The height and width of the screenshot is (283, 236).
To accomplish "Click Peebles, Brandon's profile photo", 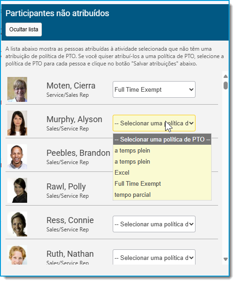I will (x=17, y=158).
